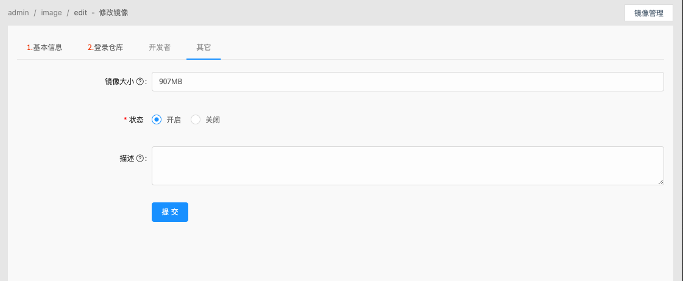Click the 镜像大小 field label
Screen dimensions: 683x281
119,82
